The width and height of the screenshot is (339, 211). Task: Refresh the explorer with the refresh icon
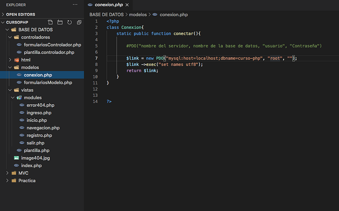[x=69, y=22]
